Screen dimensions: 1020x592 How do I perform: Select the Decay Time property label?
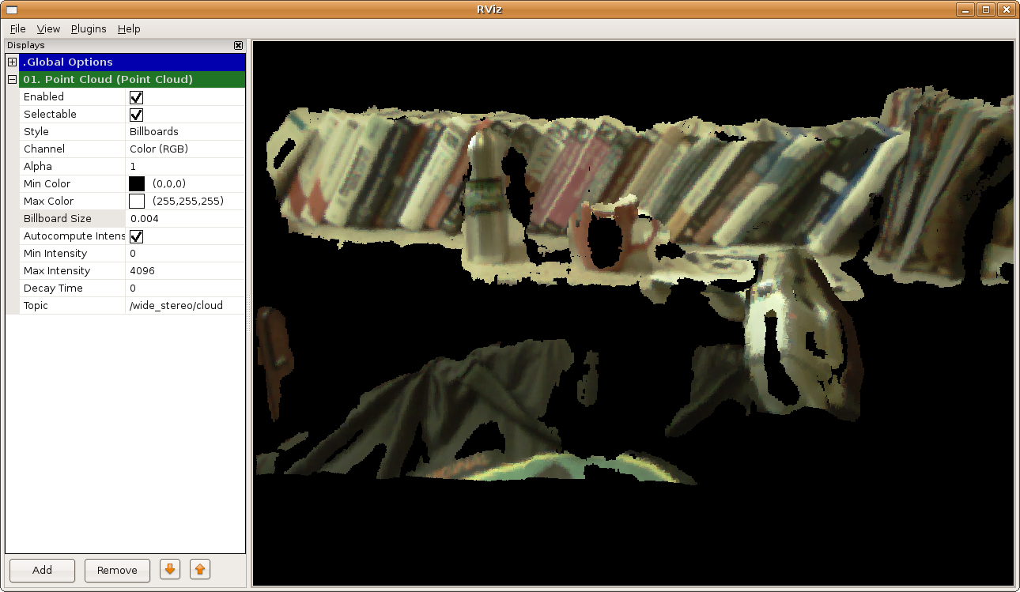point(53,288)
